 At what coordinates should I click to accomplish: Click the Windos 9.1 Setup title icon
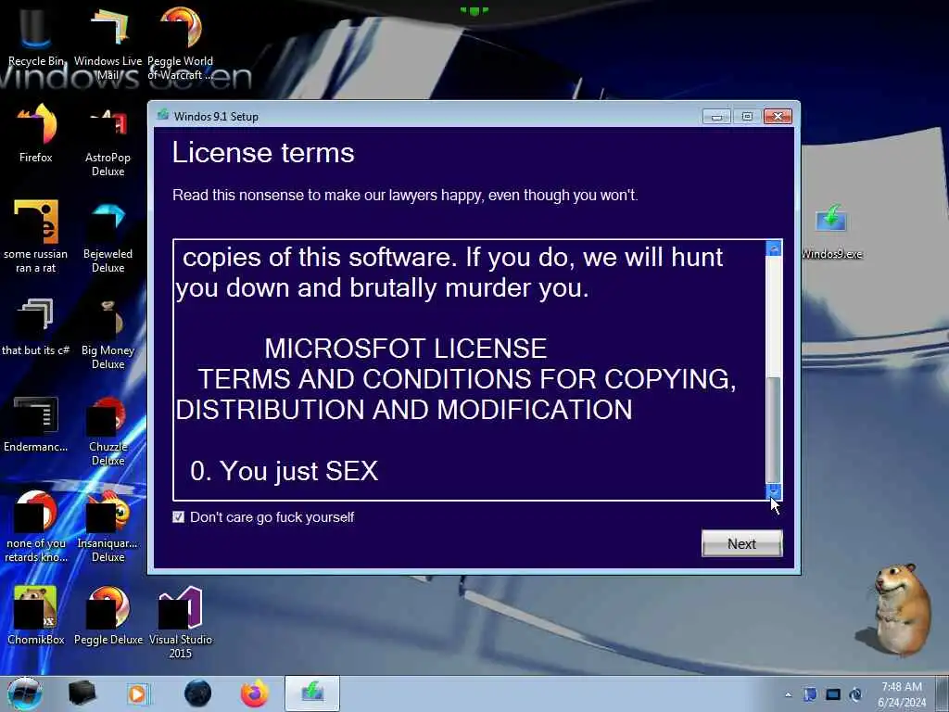162,115
